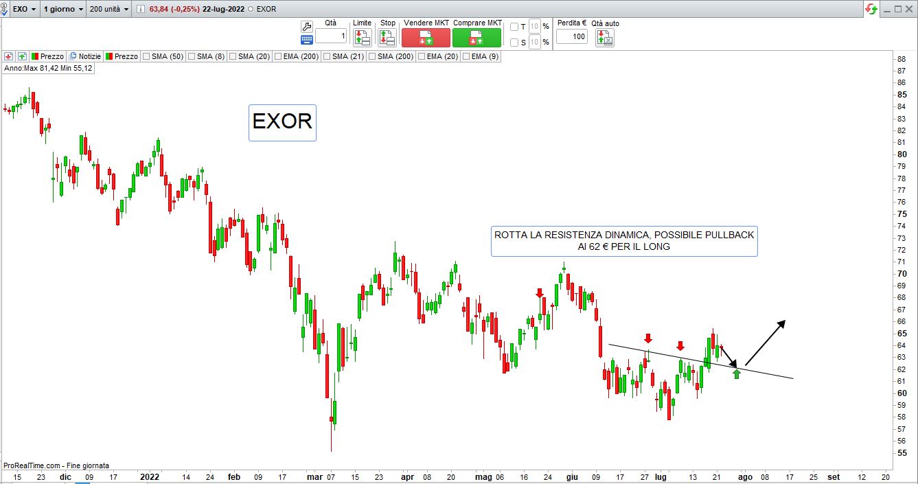The height and width of the screenshot is (484, 918).
Task: Click the red Vendere MKT button
Action: coord(426,37)
